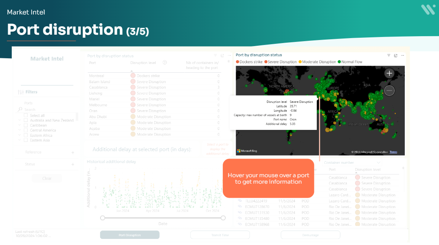Switch to the Transit Time tab
This screenshot has height=245, width=439.
tap(220, 235)
